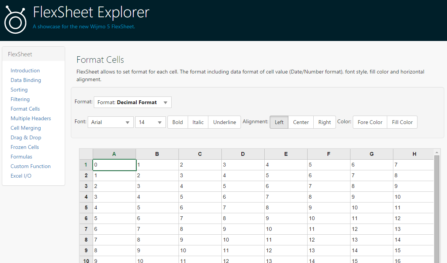Screen dimensions: 447x263
Task: Select column C header
Action: pyautogui.click(x=200, y=154)
